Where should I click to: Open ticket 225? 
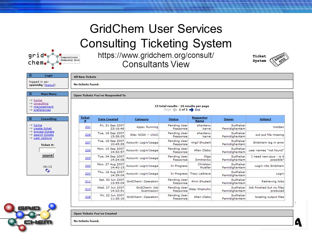coord(88,158)
